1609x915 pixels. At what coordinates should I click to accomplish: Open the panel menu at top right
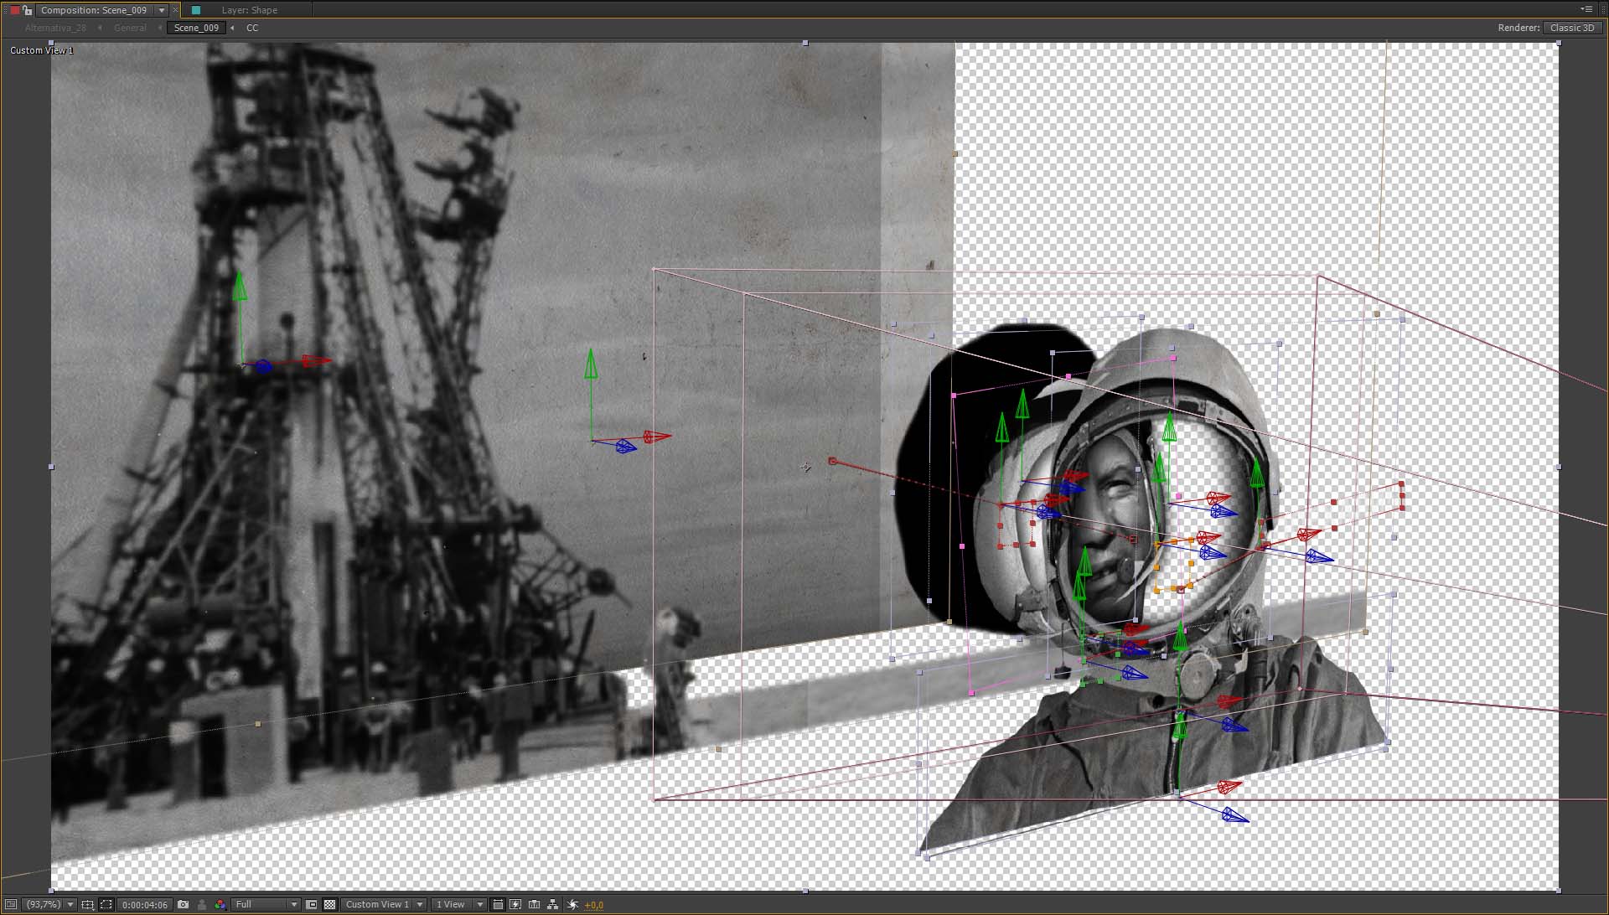[x=1586, y=9]
